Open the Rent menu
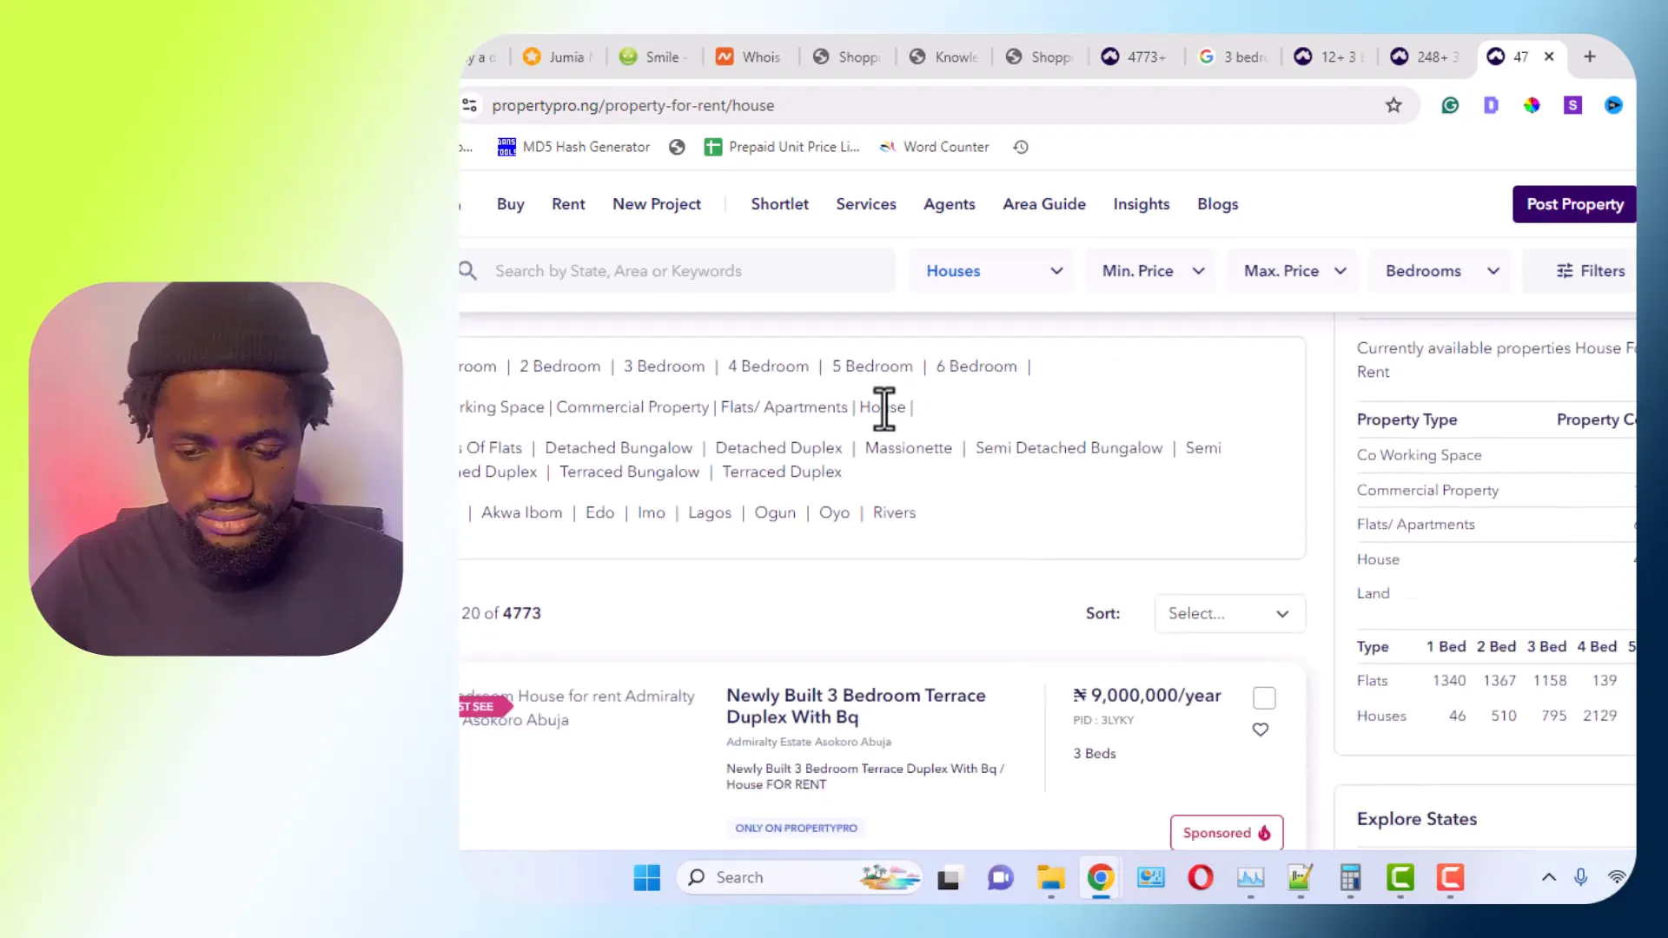 pyautogui.click(x=568, y=204)
